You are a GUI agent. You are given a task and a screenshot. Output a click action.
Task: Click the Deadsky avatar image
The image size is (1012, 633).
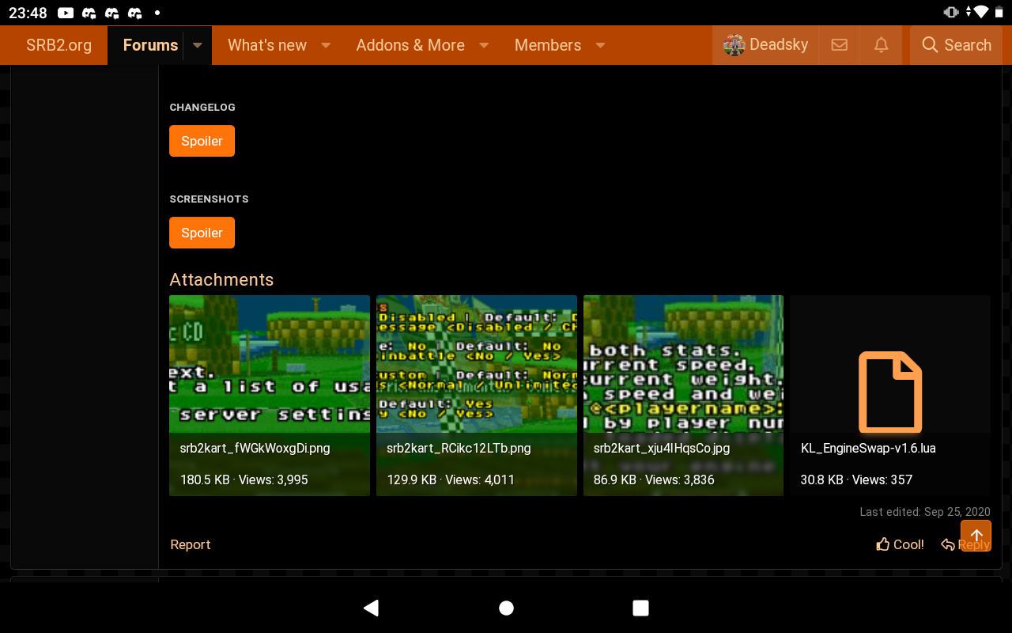(x=734, y=45)
